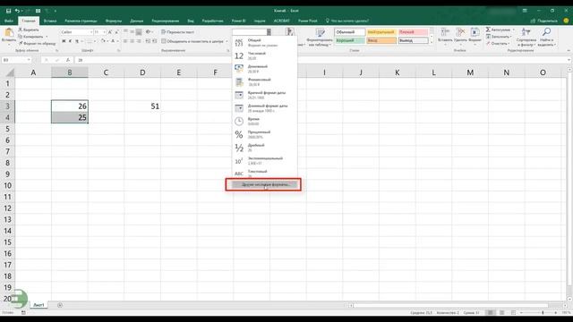
Task: Select the General (Общий) number format
Action: (265, 43)
